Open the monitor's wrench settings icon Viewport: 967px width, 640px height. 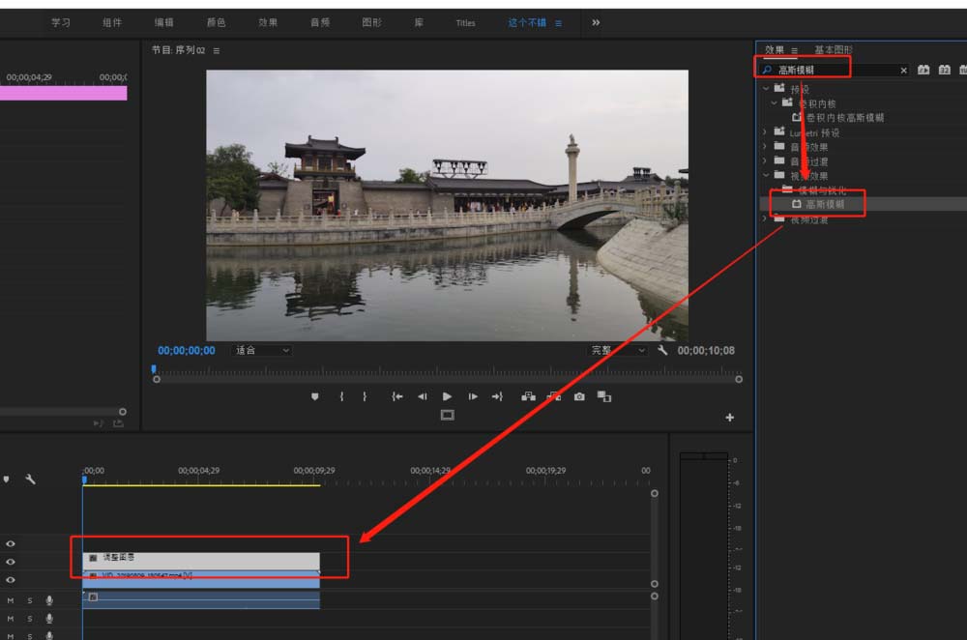[x=662, y=351]
